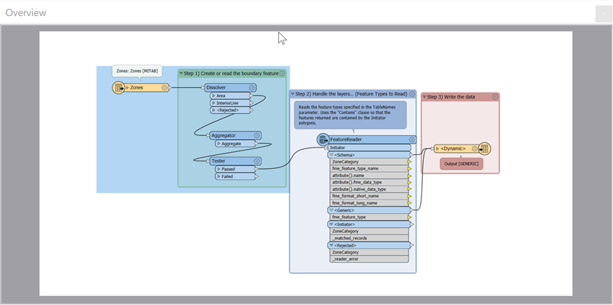Open FeatureReader gear settings

[x=412, y=140]
